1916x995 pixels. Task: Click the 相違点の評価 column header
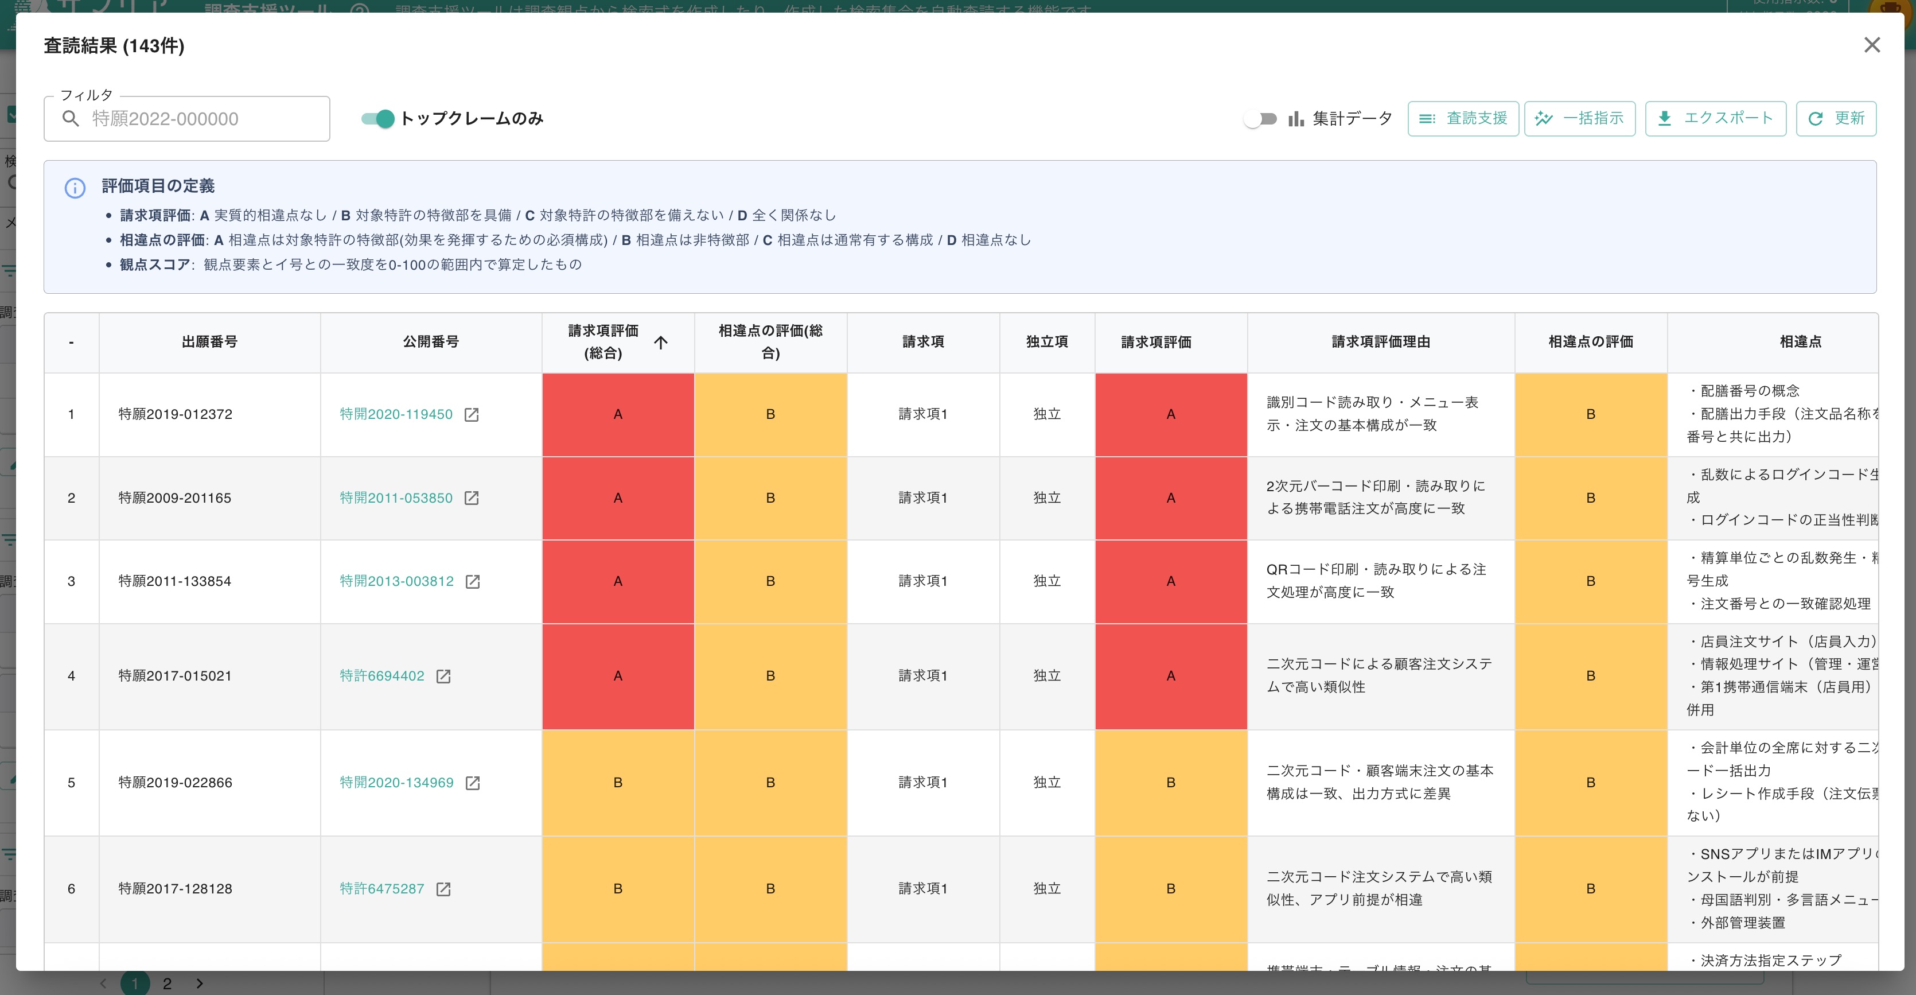coord(1590,341)
